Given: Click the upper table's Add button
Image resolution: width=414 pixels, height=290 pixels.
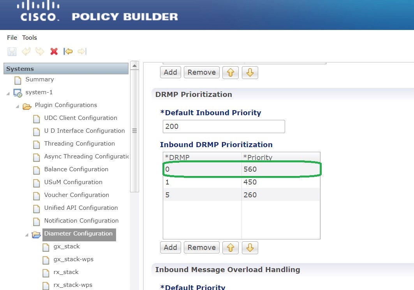Looking at the screenshot, I should click(170, 72).
